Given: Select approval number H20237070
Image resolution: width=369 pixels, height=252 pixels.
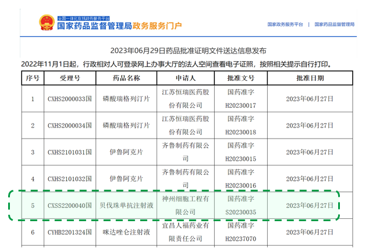Looking at the screenshot, I should (241, 239).
